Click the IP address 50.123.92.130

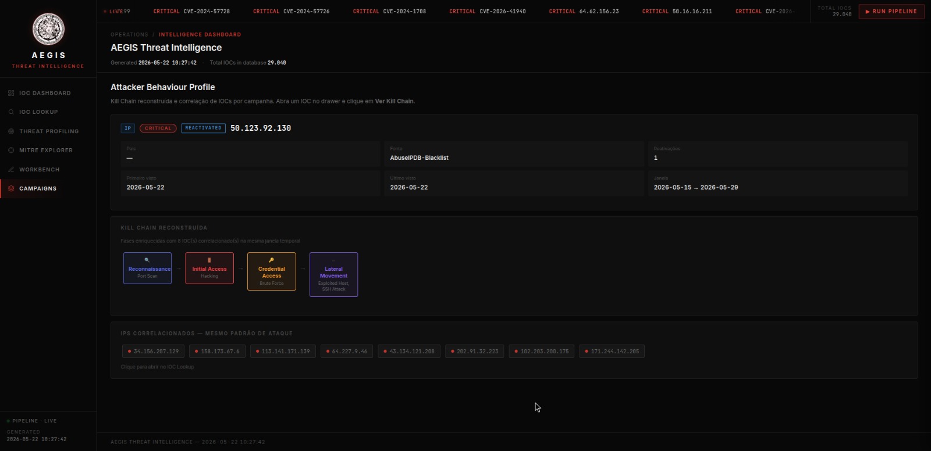pyautogui.click(x=261, y=128)
